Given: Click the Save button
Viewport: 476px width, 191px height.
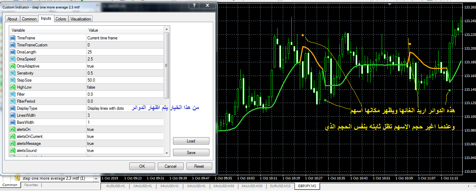Looking at the screenshot, I should click(191, 153).
